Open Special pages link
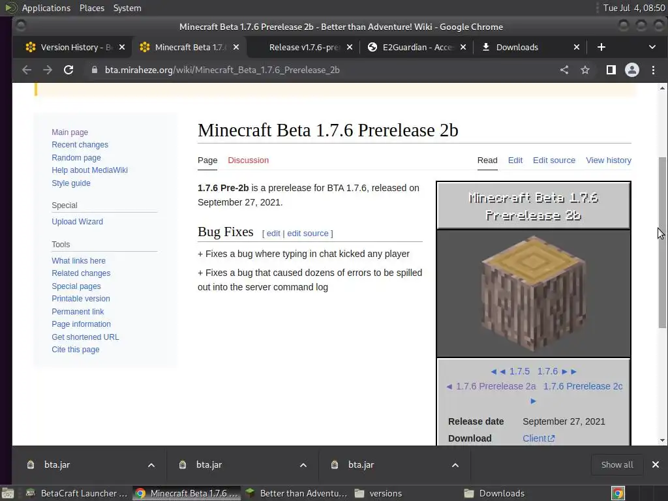 76,286
